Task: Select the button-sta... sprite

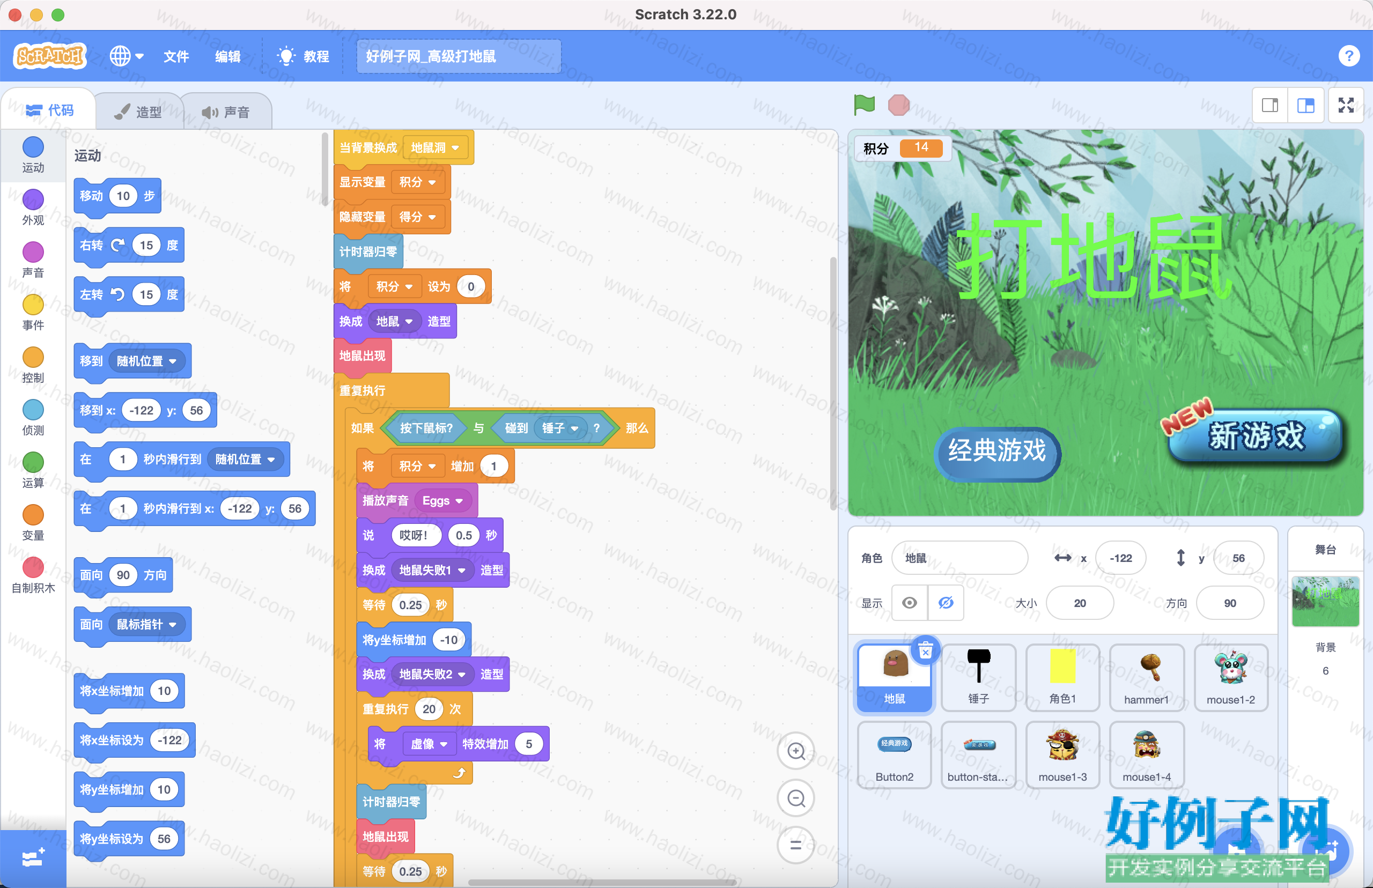Action: (x=979, y=754)
